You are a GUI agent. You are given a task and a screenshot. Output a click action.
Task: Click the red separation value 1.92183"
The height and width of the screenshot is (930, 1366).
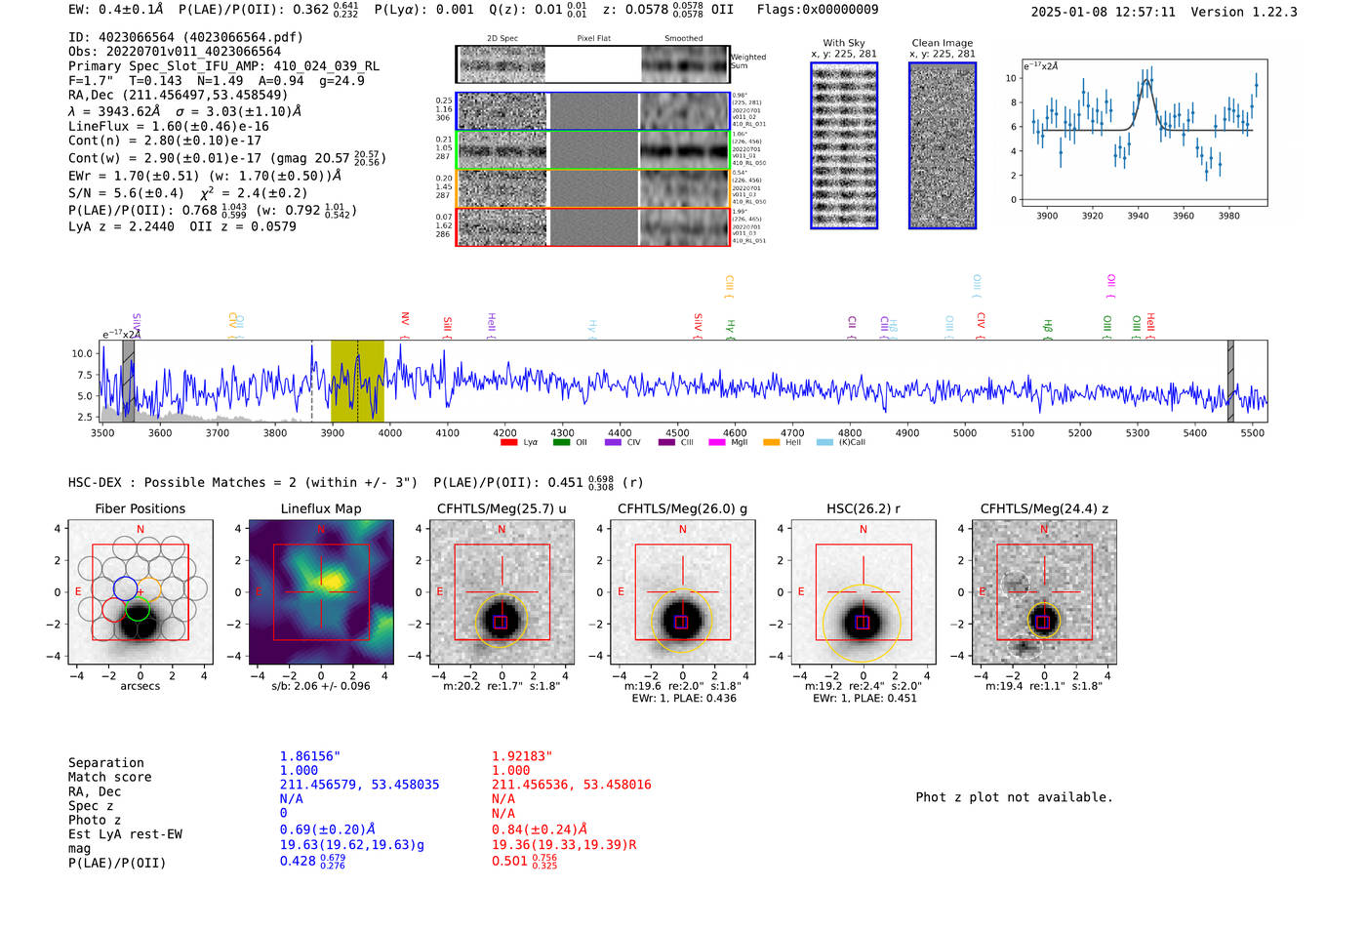(522, 756)
